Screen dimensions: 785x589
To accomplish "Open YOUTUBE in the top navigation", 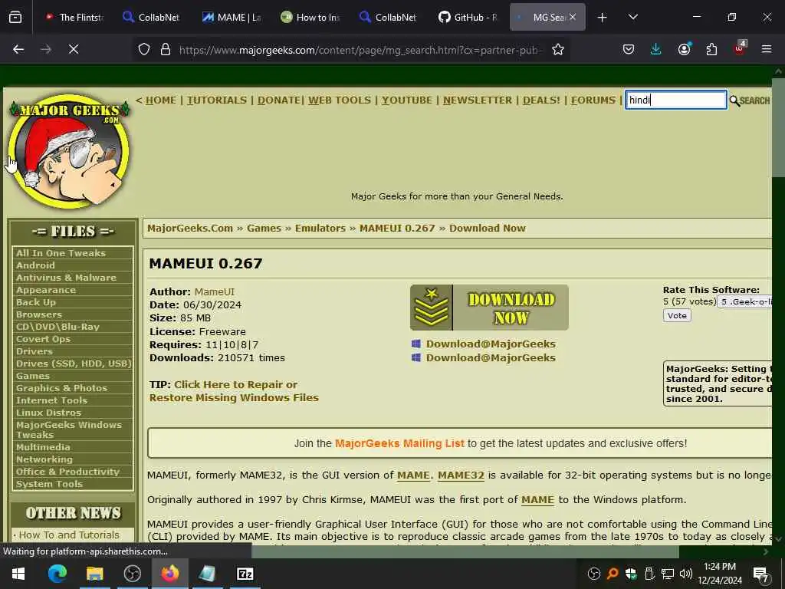I will (x=406, y=100).
